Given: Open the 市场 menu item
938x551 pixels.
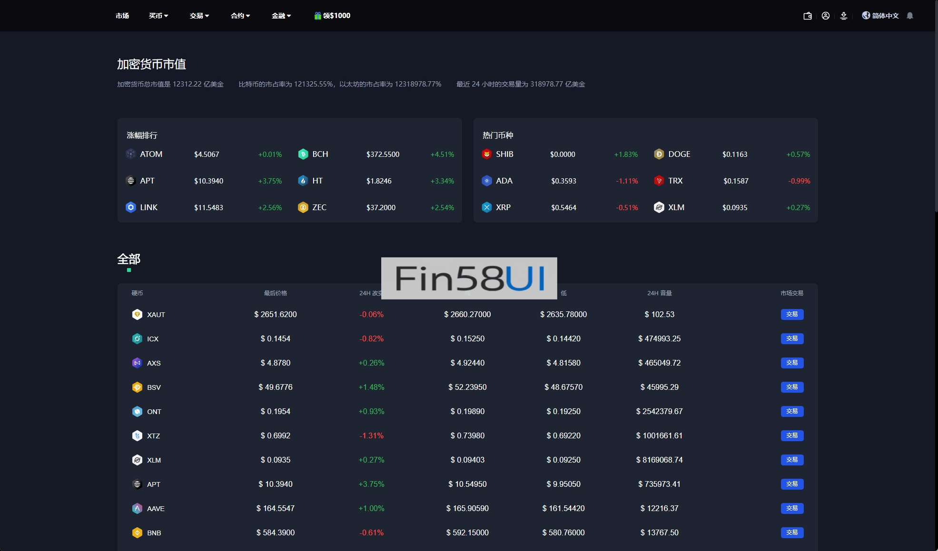Looking at the screenshot, I should tap(122, 16).
